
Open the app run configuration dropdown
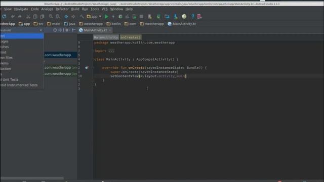click(x=94, y=17)
